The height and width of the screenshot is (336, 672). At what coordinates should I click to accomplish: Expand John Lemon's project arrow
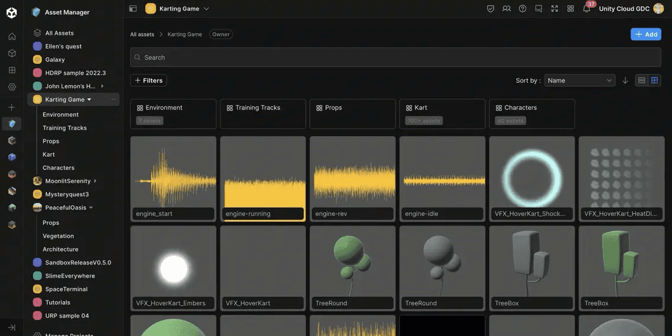click(102, 86)
